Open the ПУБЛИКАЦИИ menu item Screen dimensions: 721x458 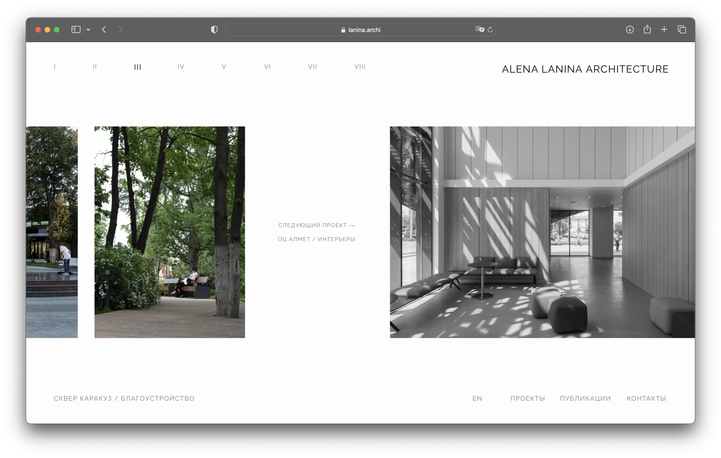point(585,398)
